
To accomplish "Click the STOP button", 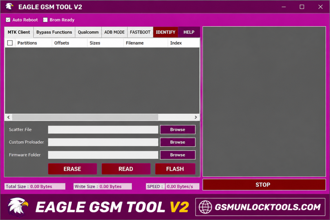I will [264, 185].
